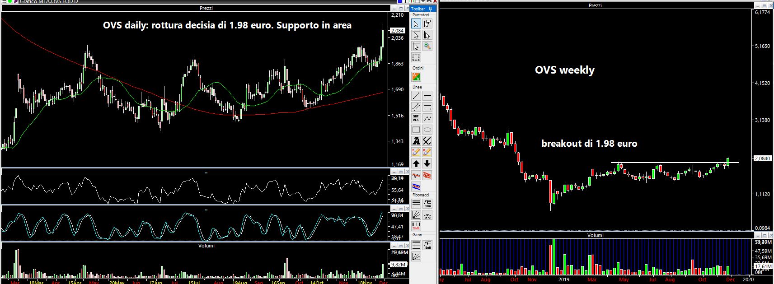The width and height of the screenshot is (774, 284).
Task: Select the arrow pointer tool
Action: point(416,24)
